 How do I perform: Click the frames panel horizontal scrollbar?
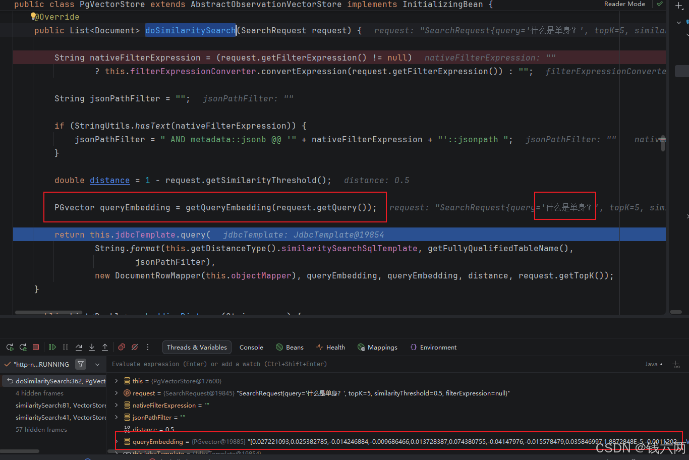point(20,451)
